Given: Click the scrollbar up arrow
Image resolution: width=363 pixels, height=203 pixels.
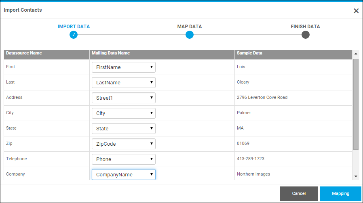Looking at the screenshot, I should point(356,54).
